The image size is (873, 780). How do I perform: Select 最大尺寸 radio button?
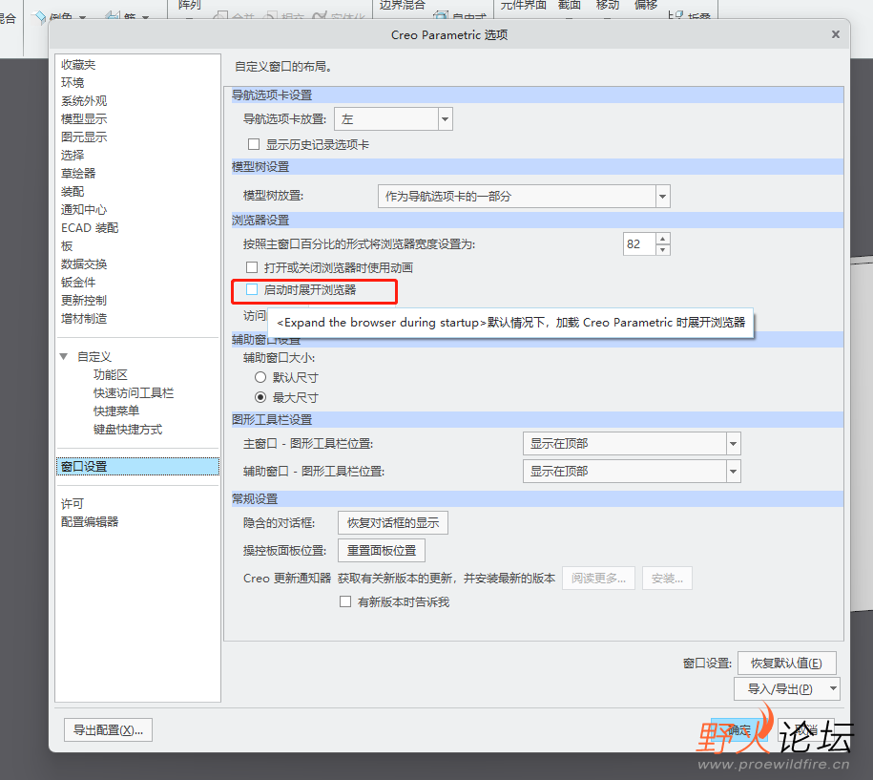point(260,397)
